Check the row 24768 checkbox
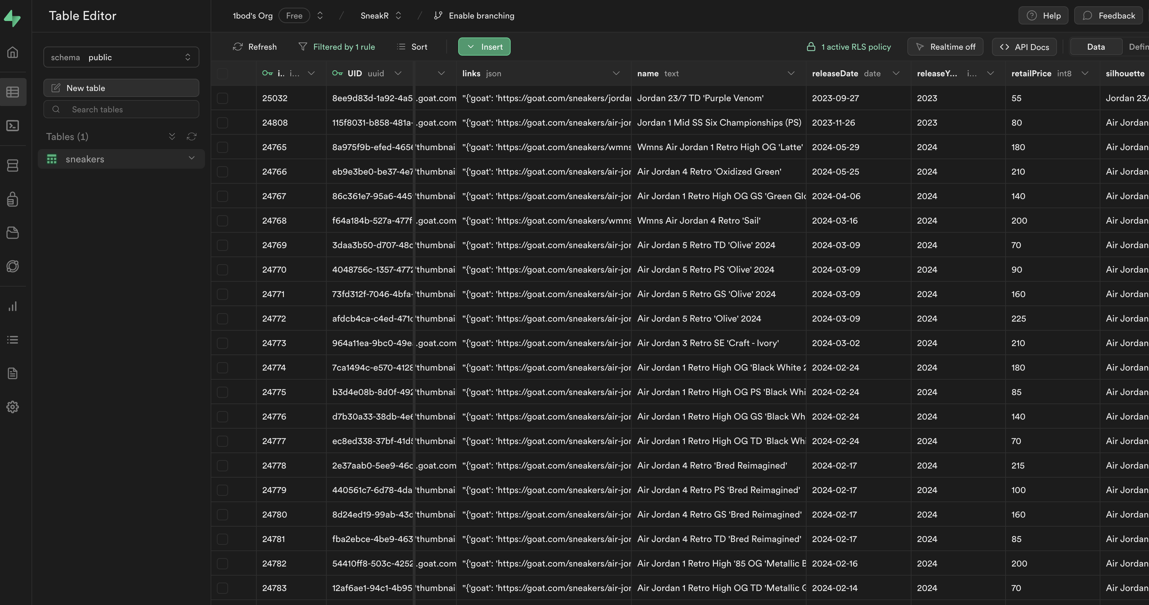The height and width of the screenshot is (605, 1149). tap(222, 221)
